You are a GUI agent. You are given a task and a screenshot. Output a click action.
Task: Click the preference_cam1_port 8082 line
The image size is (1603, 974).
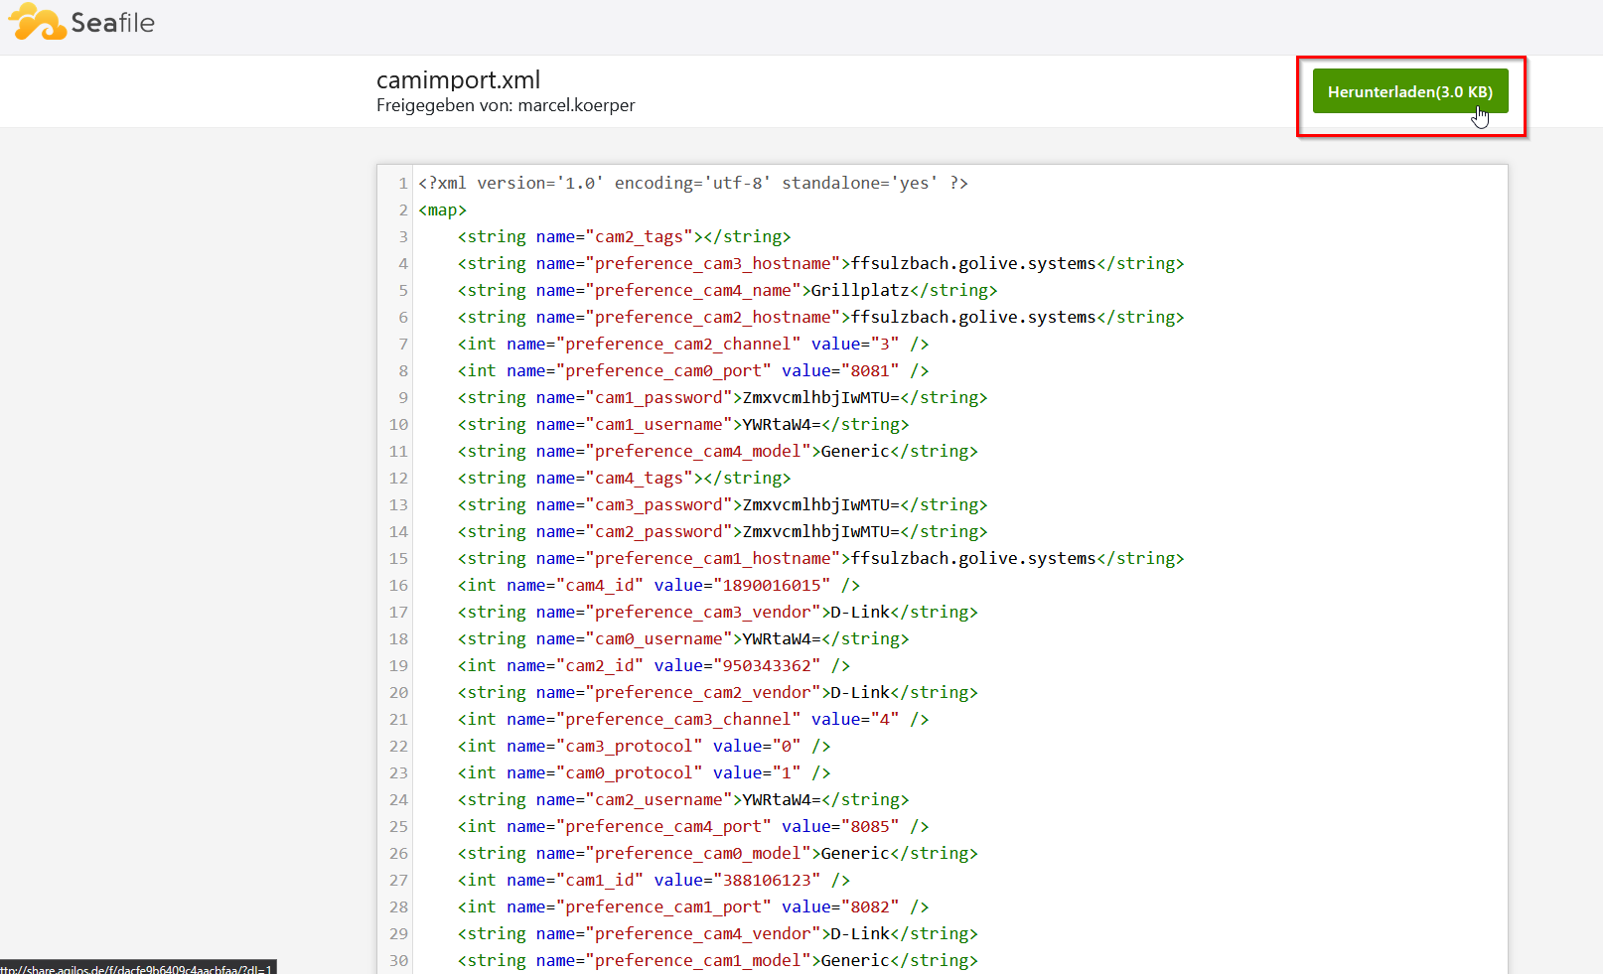693,906
